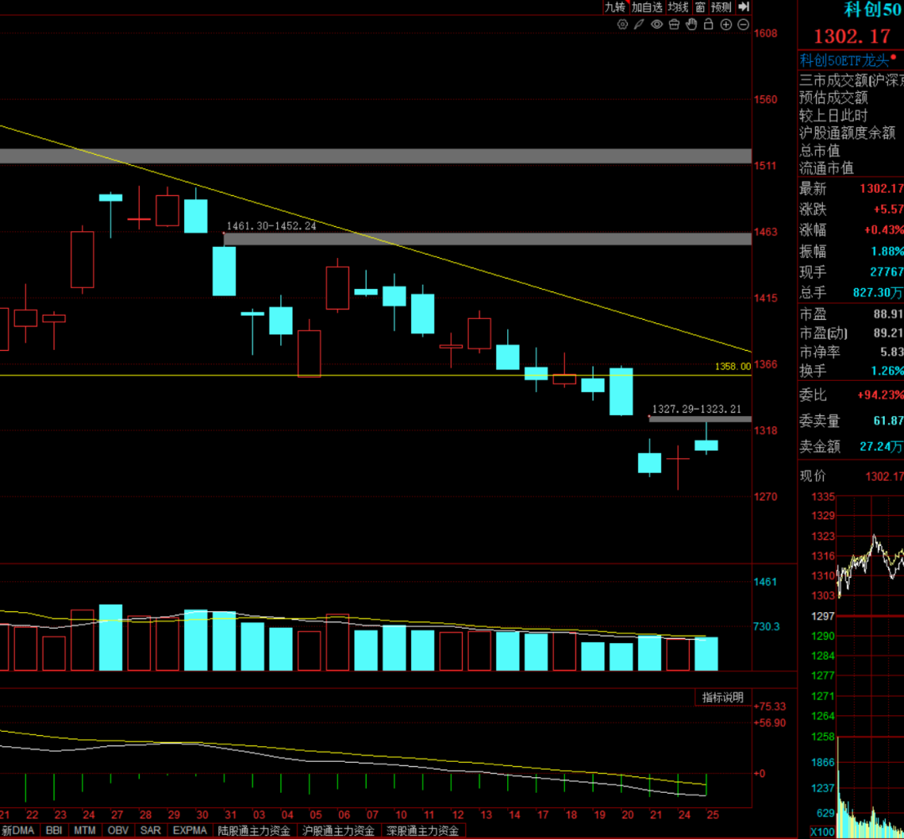Collapse side panel with arrow icon

coord(743,7)
